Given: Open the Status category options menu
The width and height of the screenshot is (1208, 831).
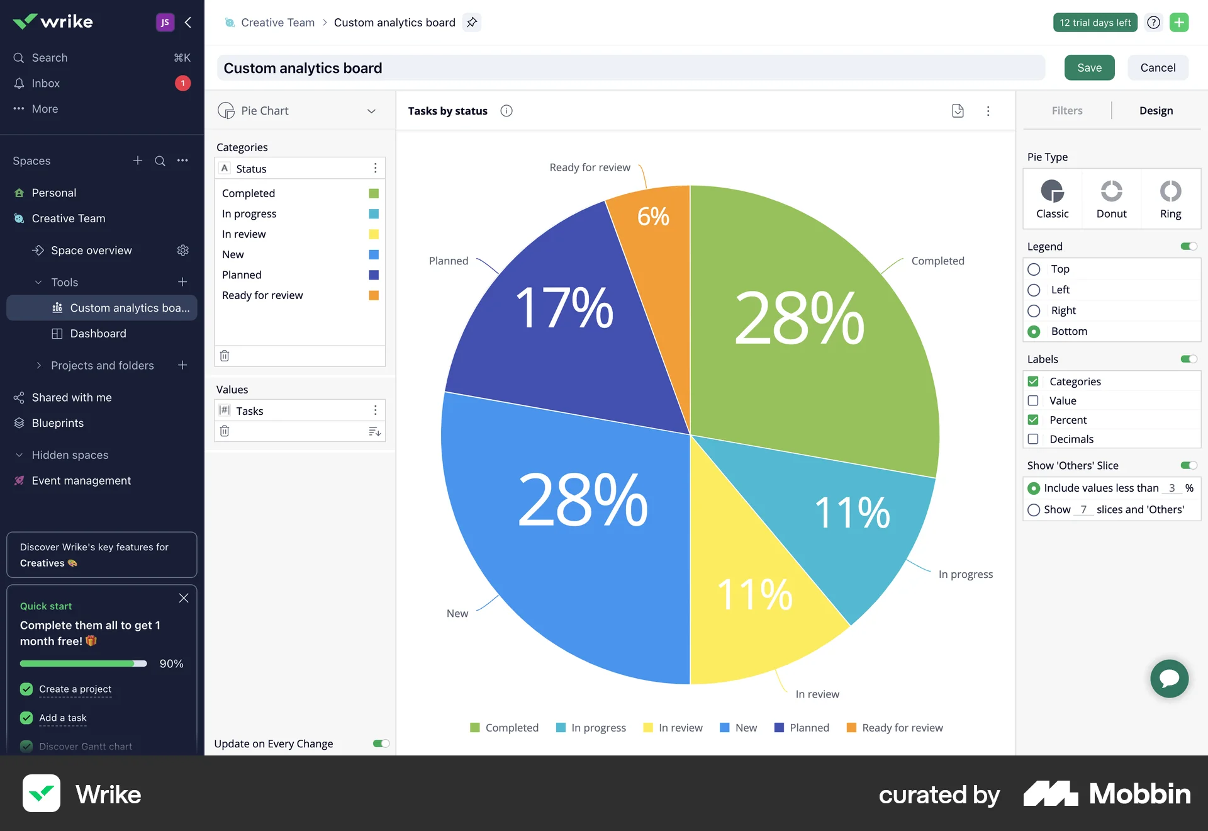Looking at the screenshot, I should [375, 168].
